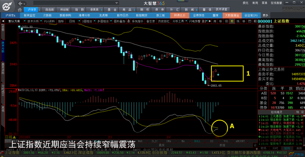Image resolution: width=305 pixels, height=157 pixels.
Task: Open the stock search dropdown box
Action: [76, 3]
